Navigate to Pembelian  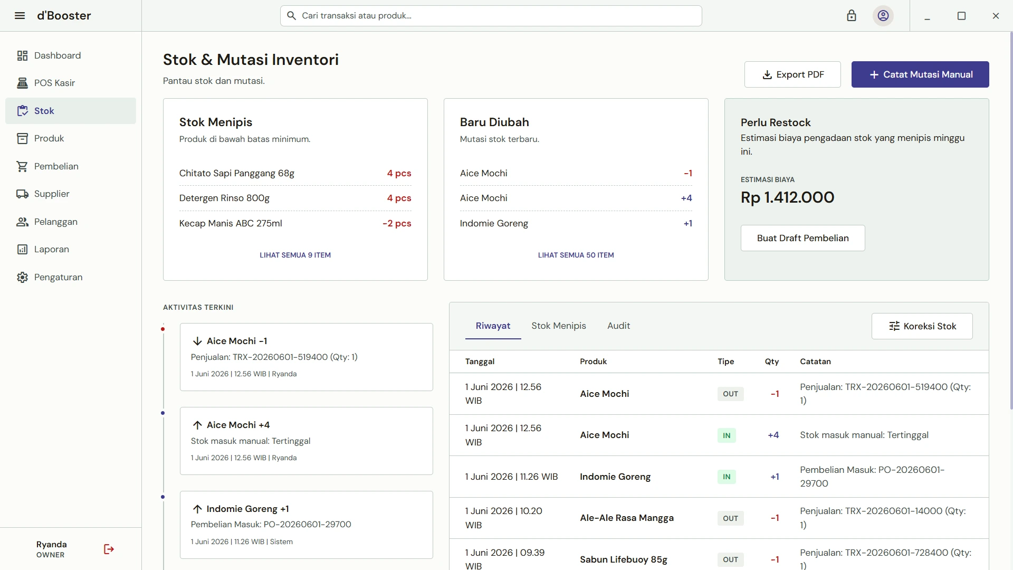coord(71,166)
